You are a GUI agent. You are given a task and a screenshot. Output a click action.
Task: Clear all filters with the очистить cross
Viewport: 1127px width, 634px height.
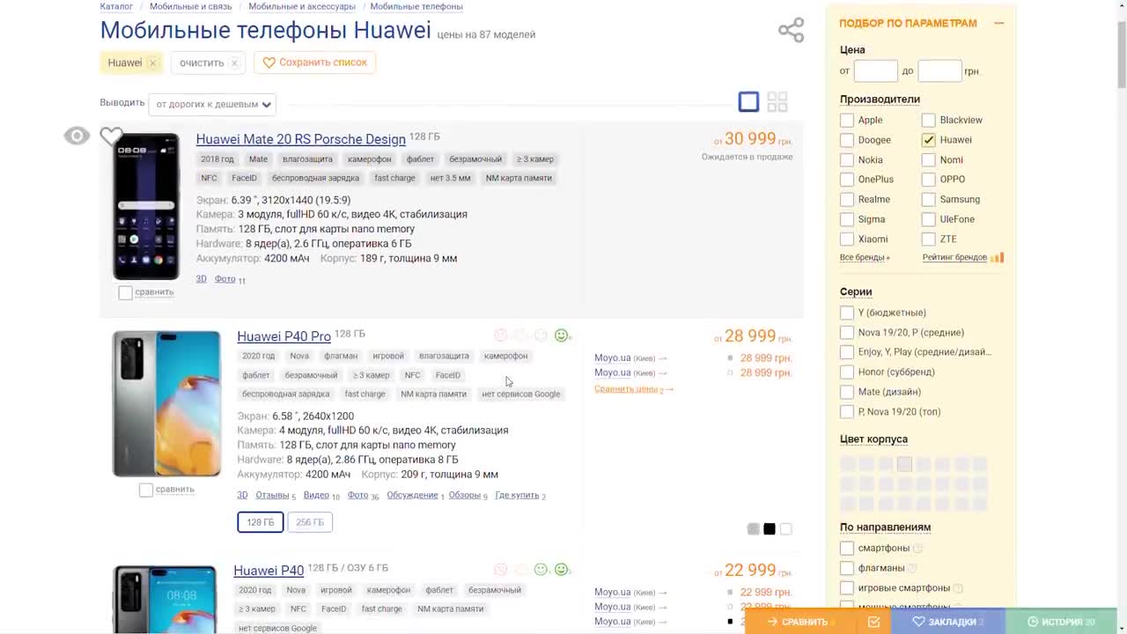click(x=234, y=63)
